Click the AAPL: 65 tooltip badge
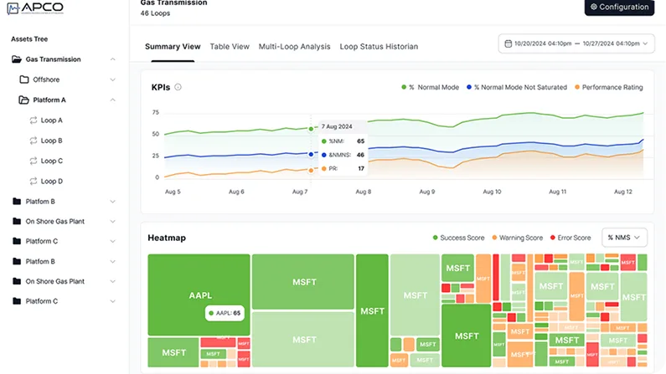This screenshot has height=374, width=666. click(x=225, y=314)
